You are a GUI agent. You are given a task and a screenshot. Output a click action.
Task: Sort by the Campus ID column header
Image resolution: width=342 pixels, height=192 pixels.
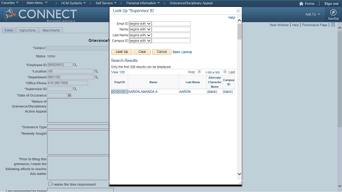coord(229,82)
